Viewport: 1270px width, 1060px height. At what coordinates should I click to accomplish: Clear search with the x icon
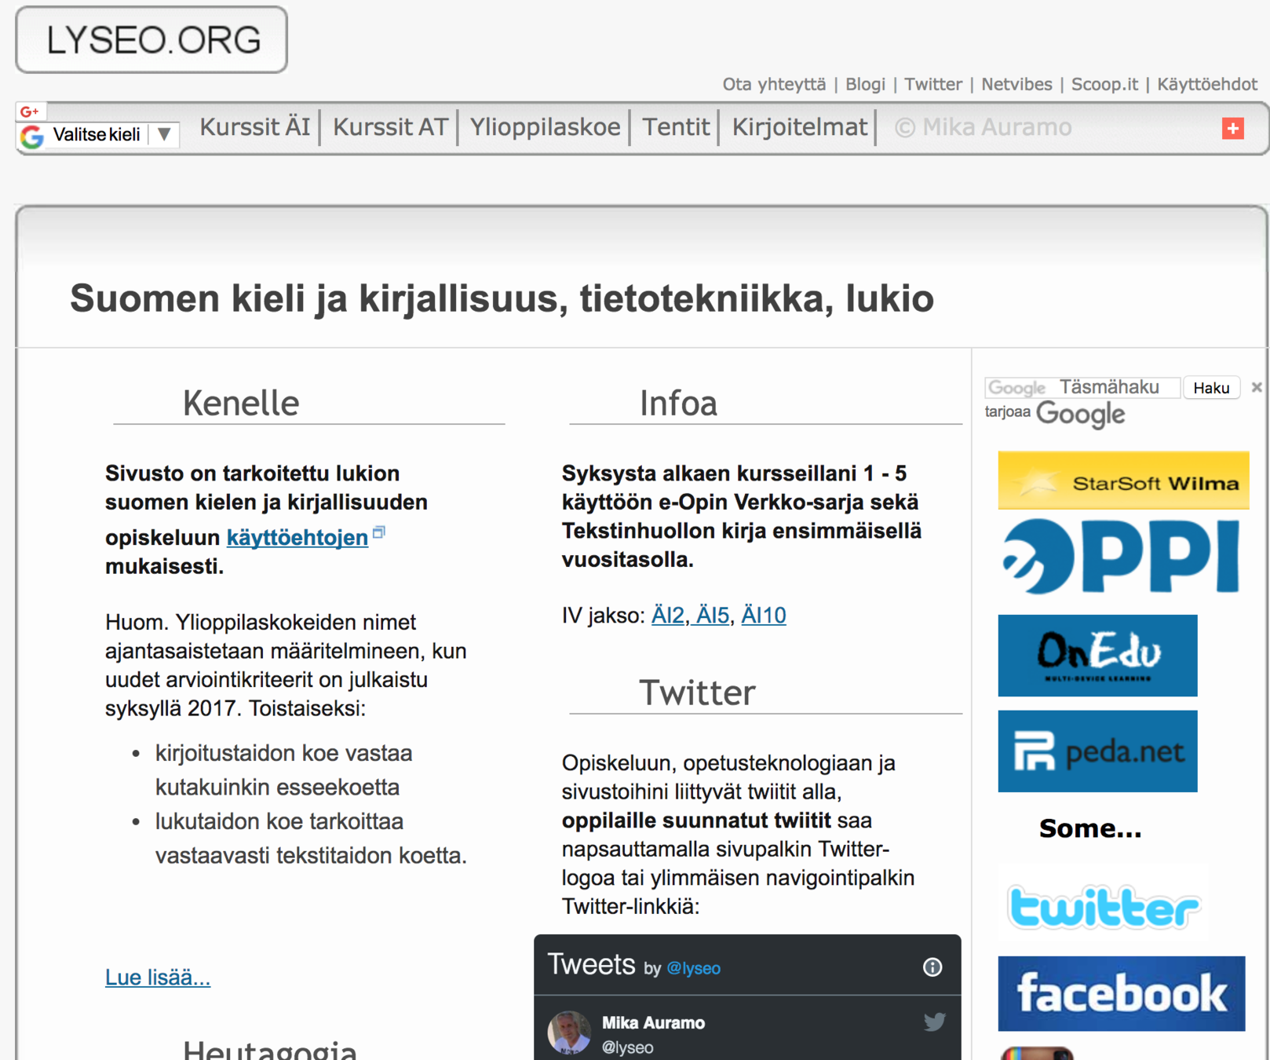[x=1256, y=387]
